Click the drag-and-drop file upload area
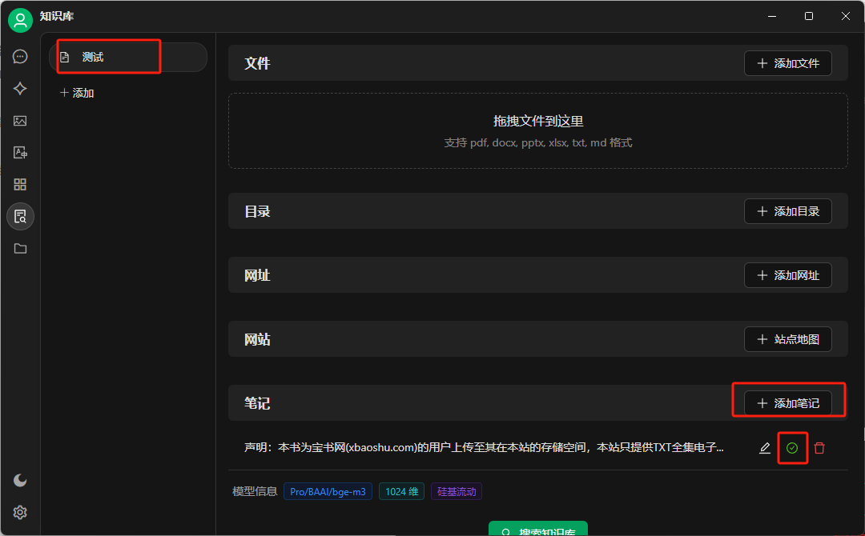This screenshot has height=536, width=865. (537, 131)
